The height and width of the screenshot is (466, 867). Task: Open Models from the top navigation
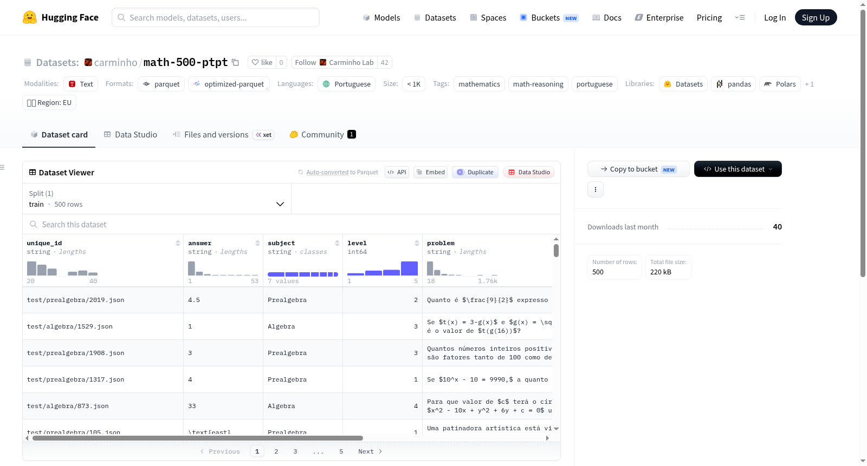click(381, 17)
